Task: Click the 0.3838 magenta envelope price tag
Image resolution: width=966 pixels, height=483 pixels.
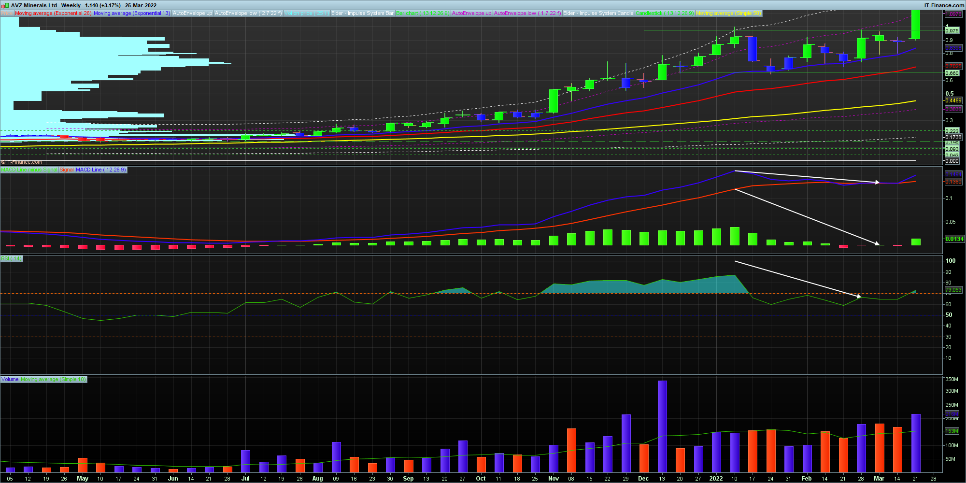Action: 953,109
